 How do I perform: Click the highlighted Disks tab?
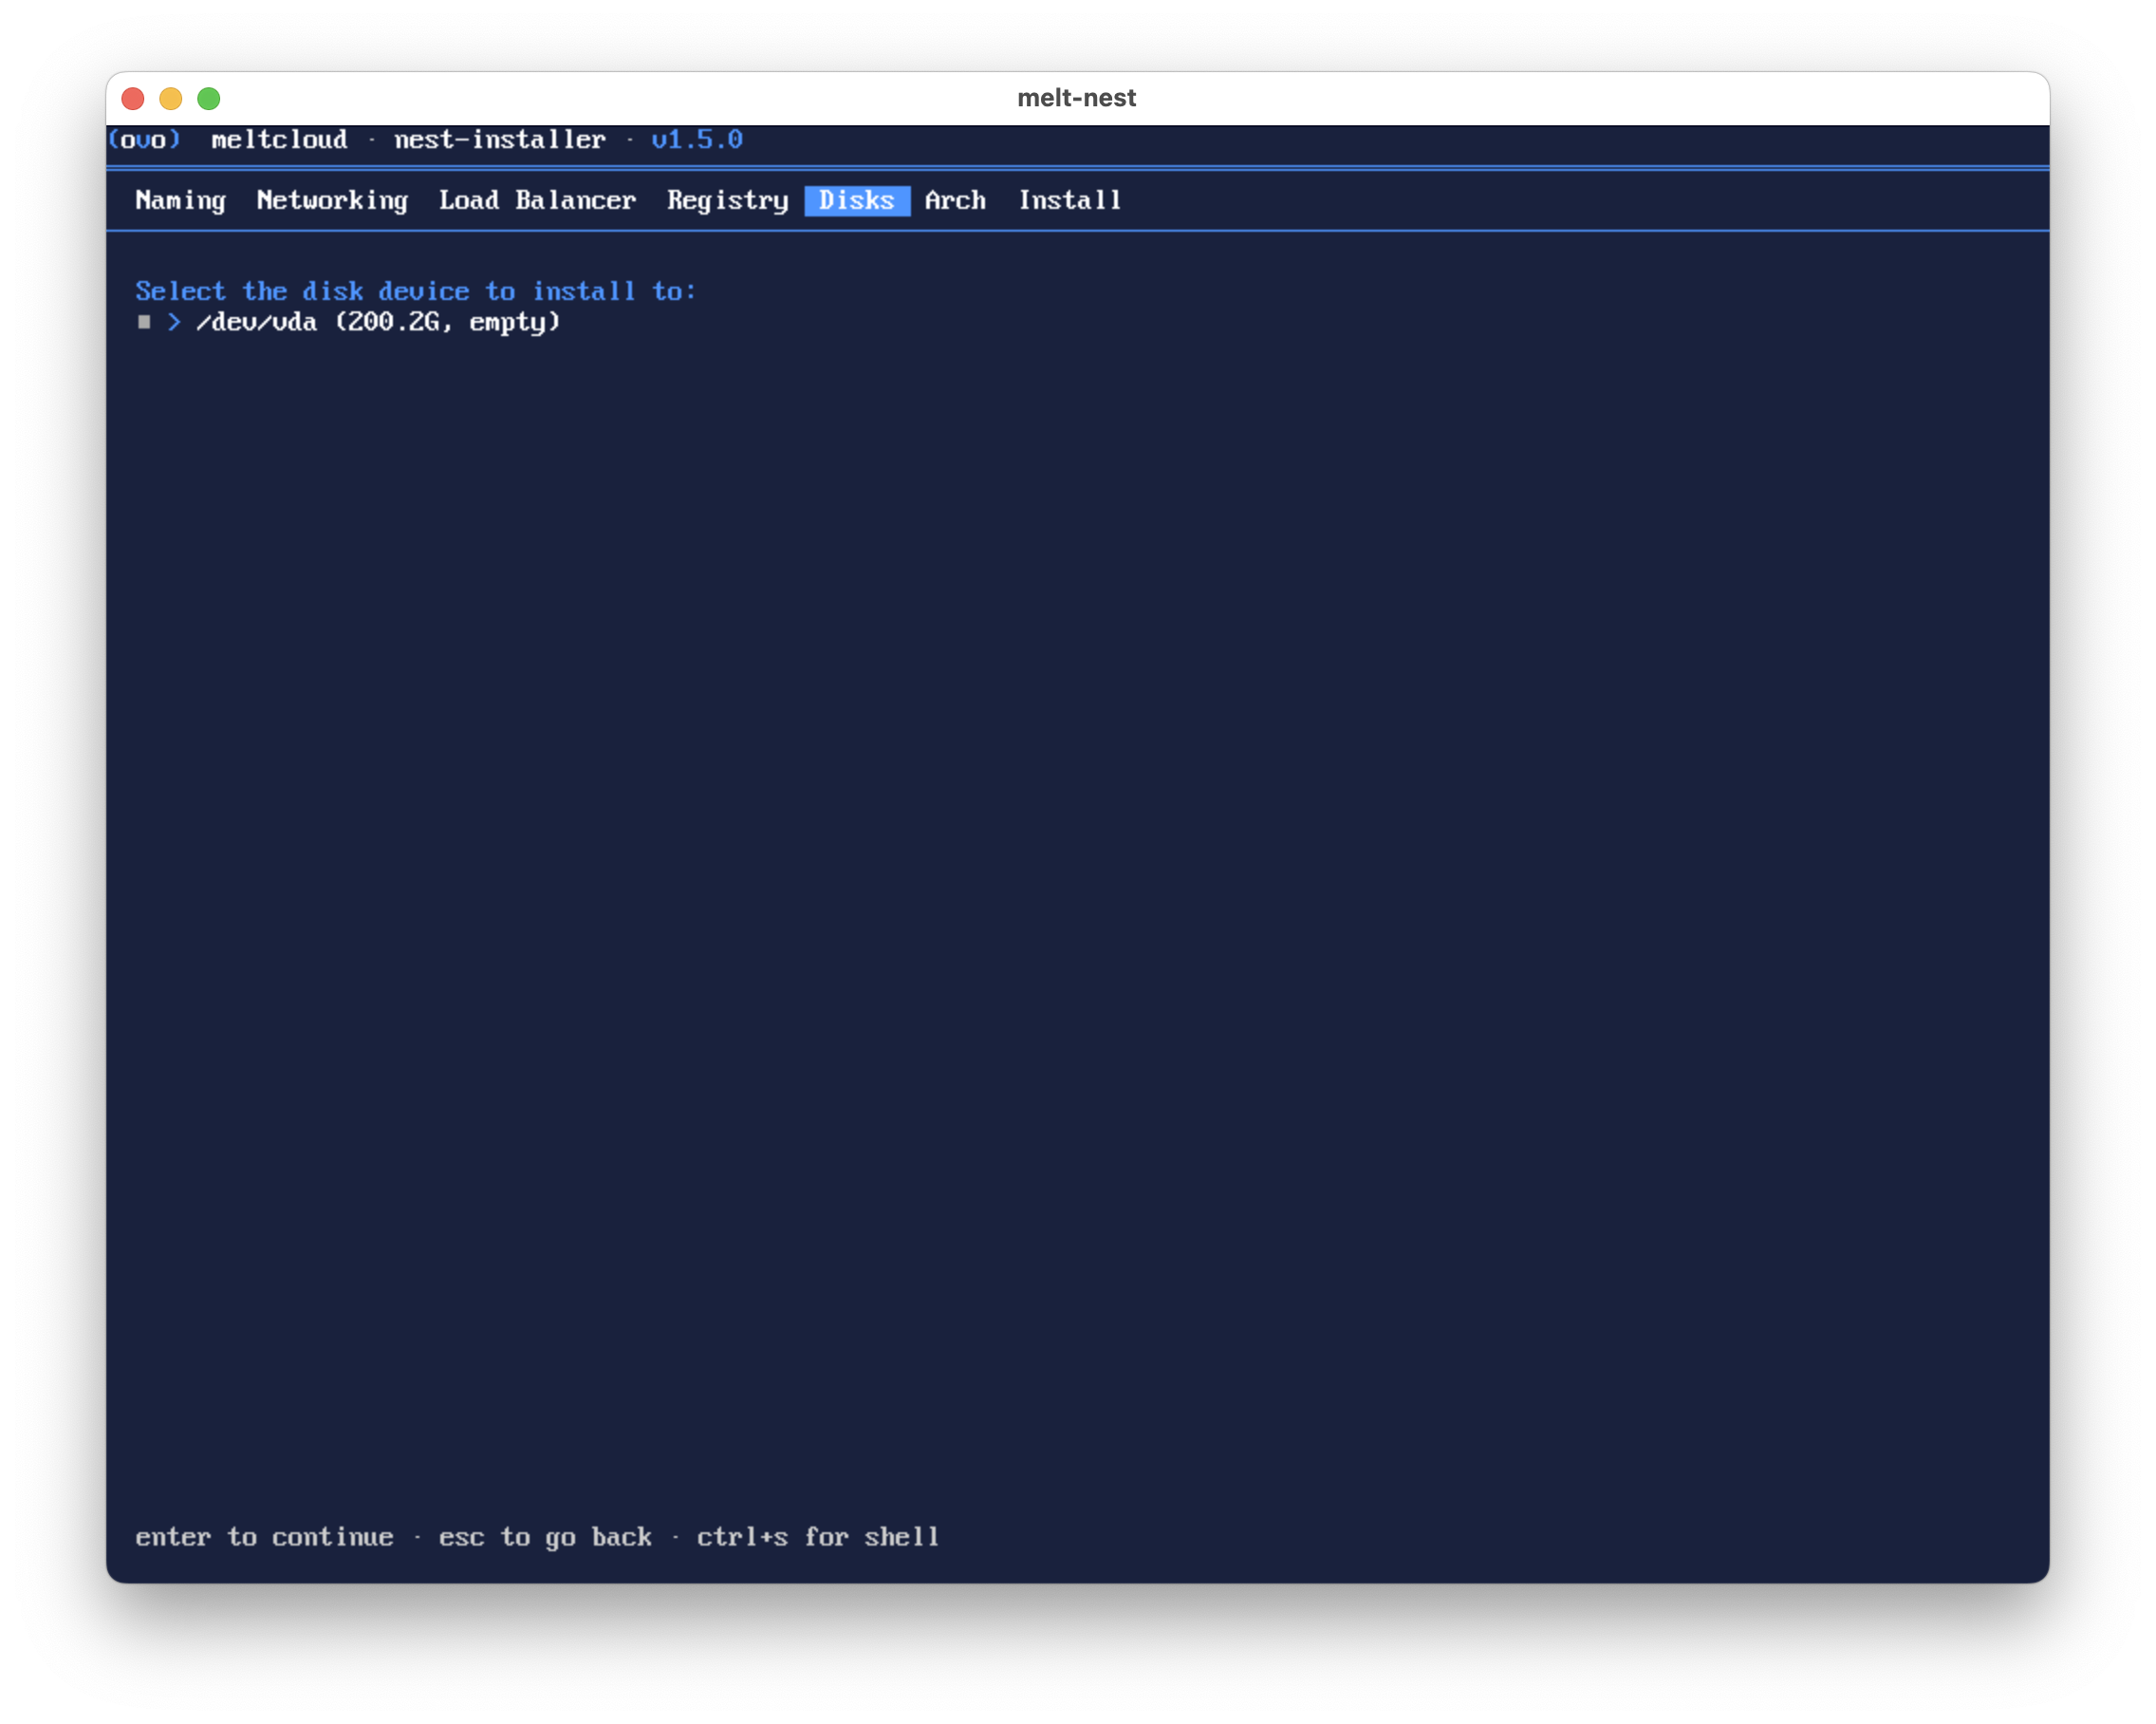point(857,201)
